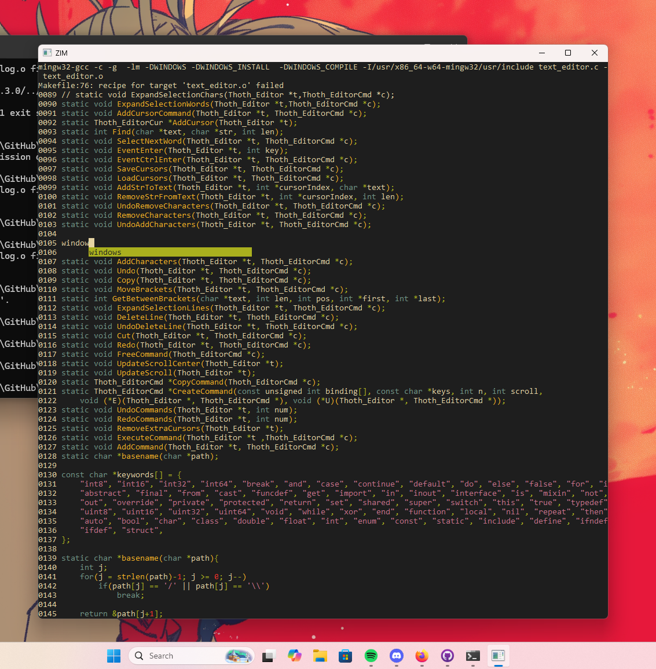Click 'FreeCommand' on line 0117
The image size is (656, 669).
click(x=142, y=354)
